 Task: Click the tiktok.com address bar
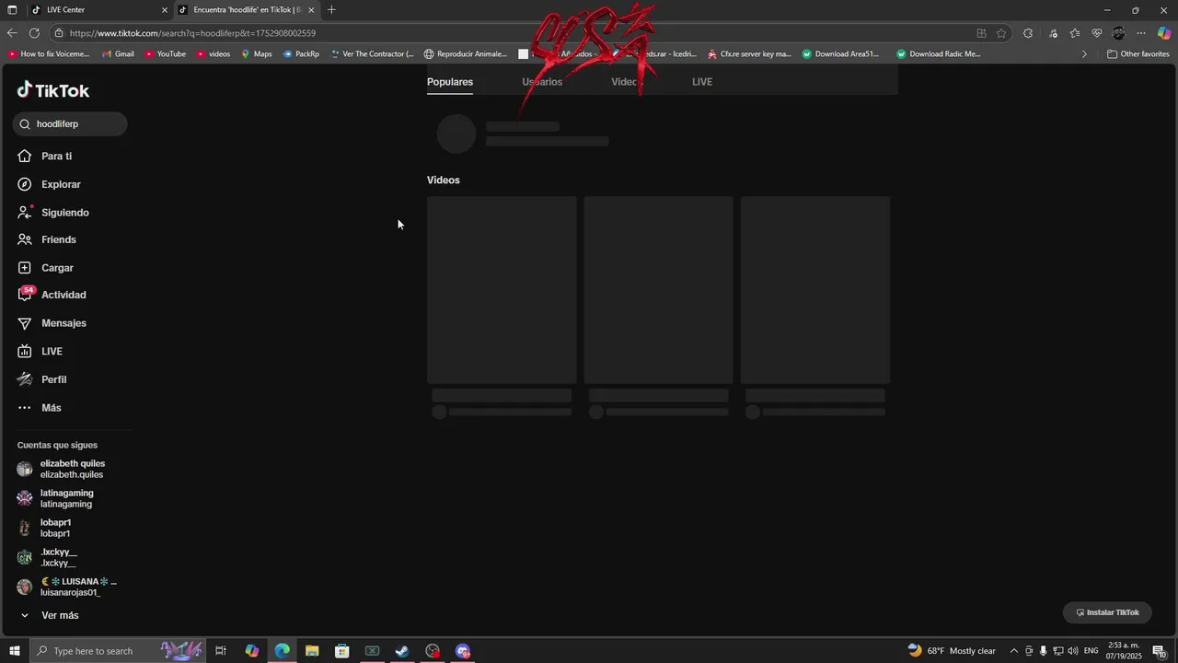pos(515,33)
